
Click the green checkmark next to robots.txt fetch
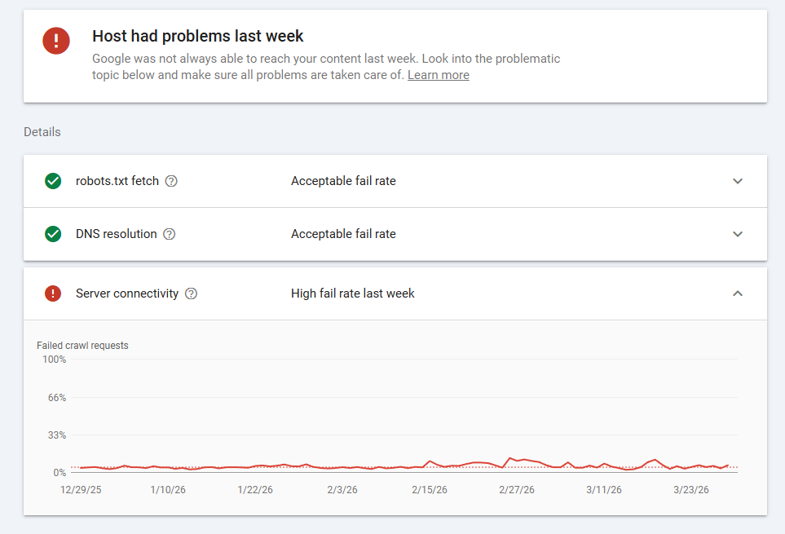click(x=53, y=181)
